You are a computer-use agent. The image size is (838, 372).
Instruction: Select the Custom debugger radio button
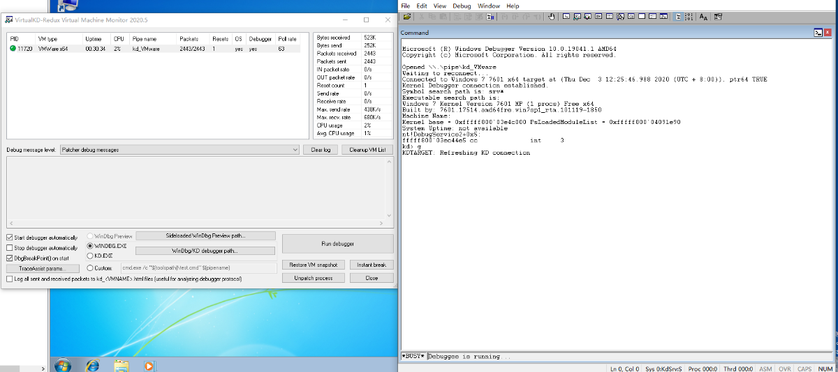pyautogui.click(x=89, y=268)
